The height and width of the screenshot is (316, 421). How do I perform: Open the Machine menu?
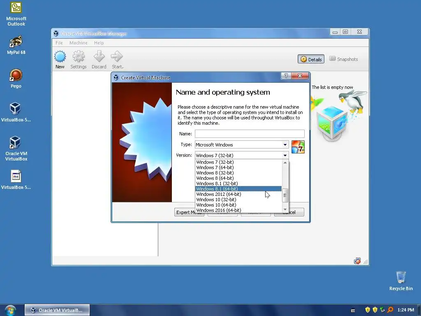tap(79, 43)
